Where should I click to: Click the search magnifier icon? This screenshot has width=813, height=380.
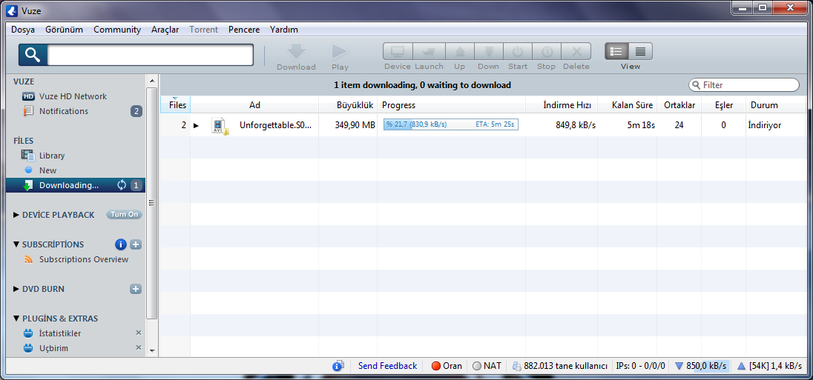coord(33,55)
